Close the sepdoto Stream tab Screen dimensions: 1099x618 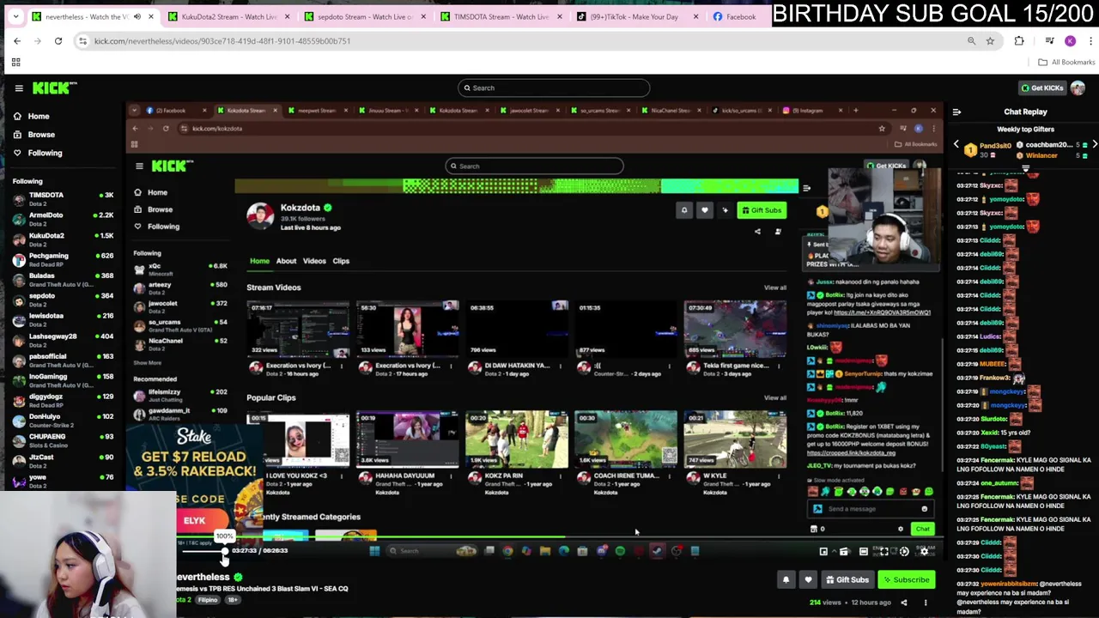(x=422, y=16)
